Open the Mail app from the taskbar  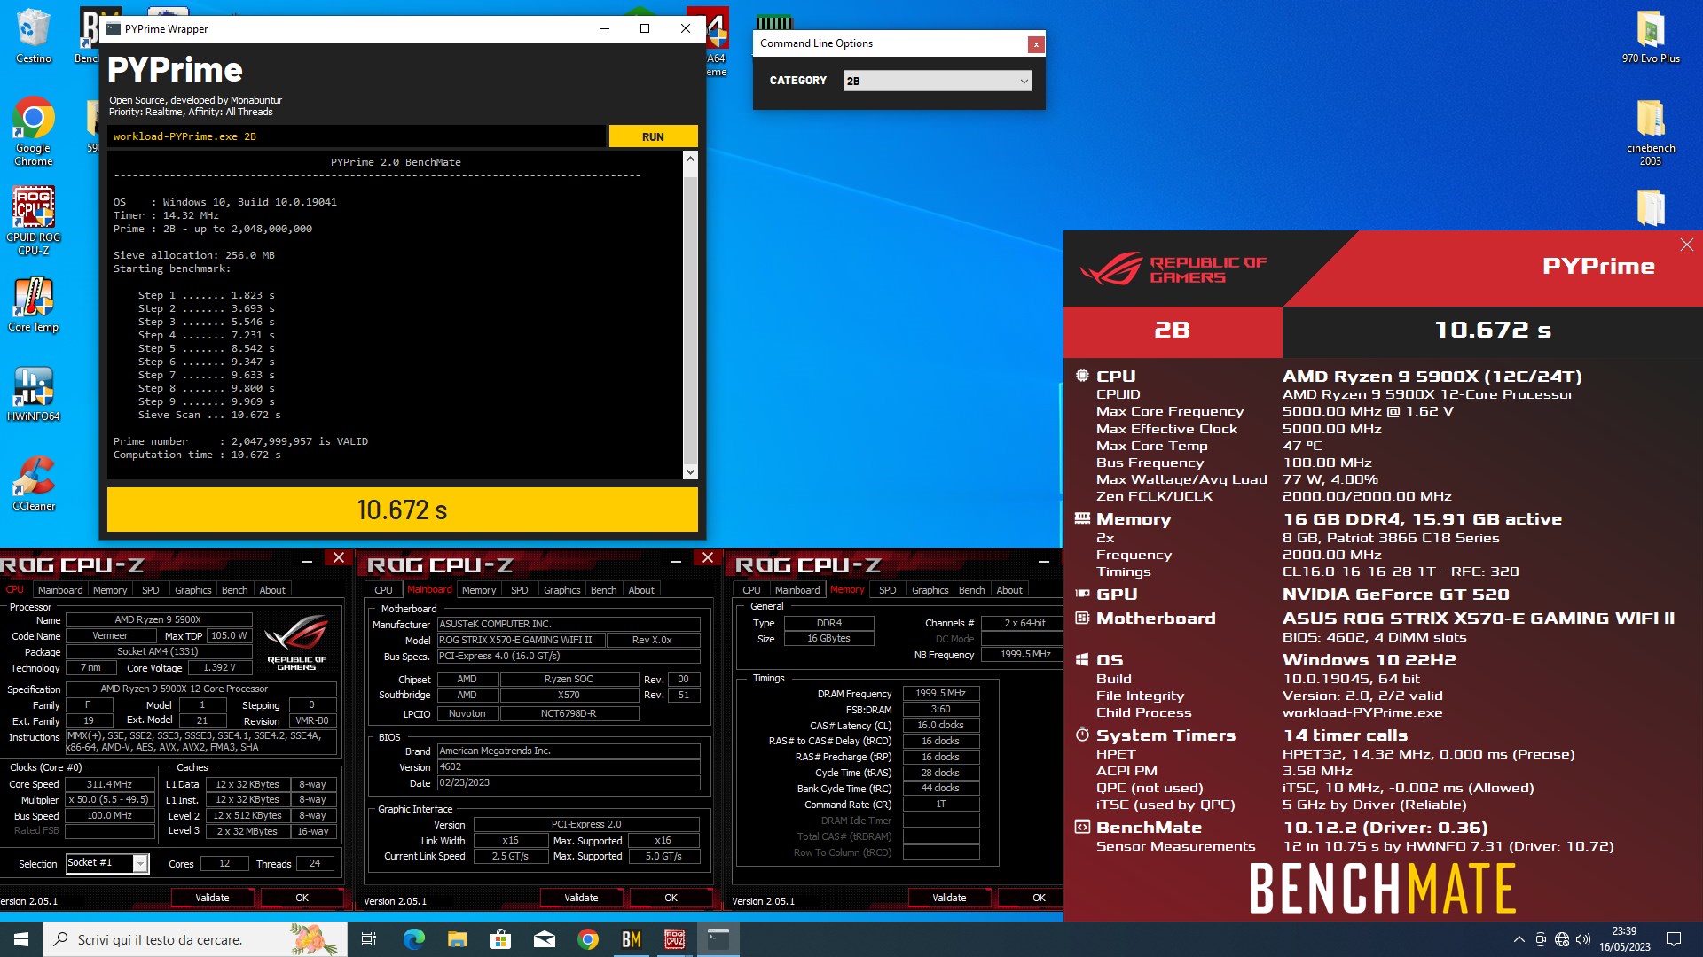pos(544,939)
